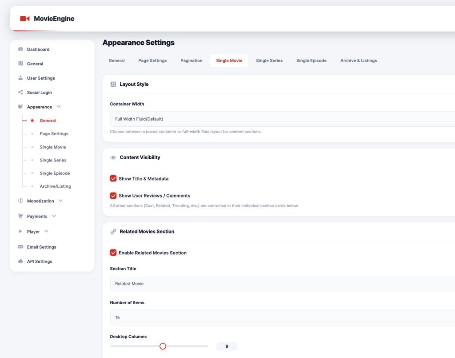The image size is (455, 358).
Task: Click the API Settings cloud icon
Action: (x=20, y=261)
